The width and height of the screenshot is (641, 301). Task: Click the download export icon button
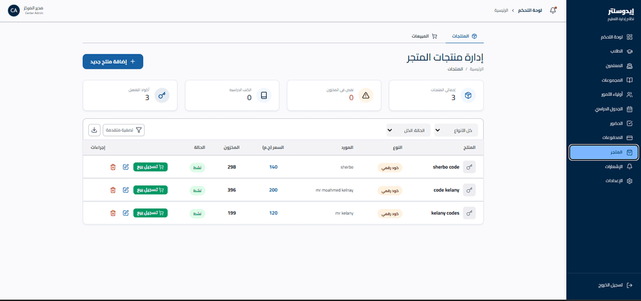(x=94, y=130)
